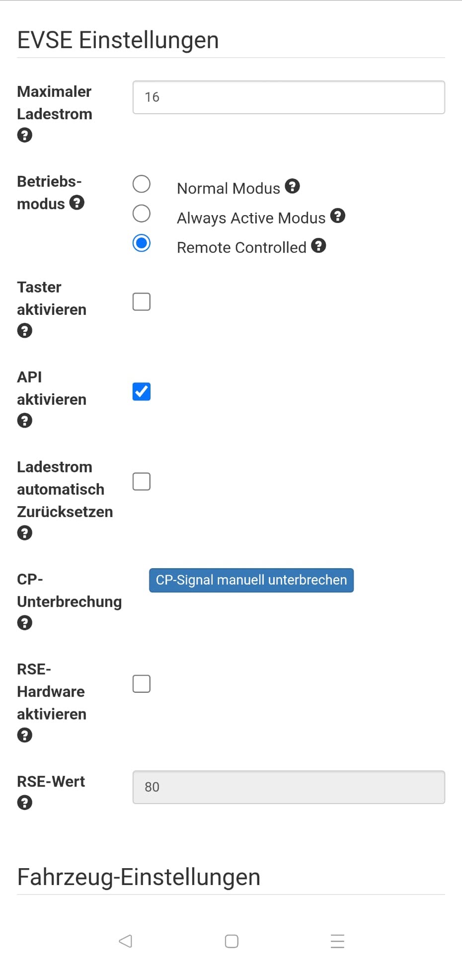Click help icon under Taster aktivieren
This screenshot has height=966, width=462.
25,331
